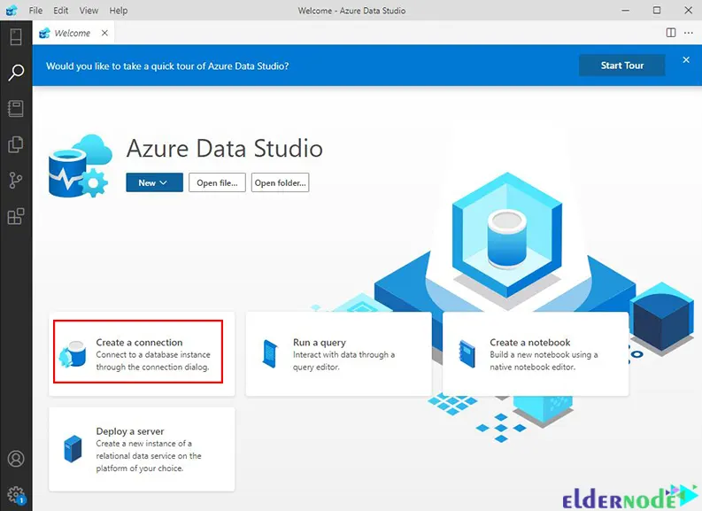Open the Search view icon
This screenshot has width=702, height=511.
(x=15, y=73)
